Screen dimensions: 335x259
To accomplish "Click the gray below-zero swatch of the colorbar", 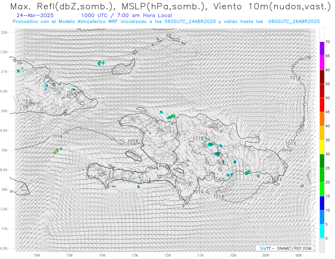I will 322,245.
